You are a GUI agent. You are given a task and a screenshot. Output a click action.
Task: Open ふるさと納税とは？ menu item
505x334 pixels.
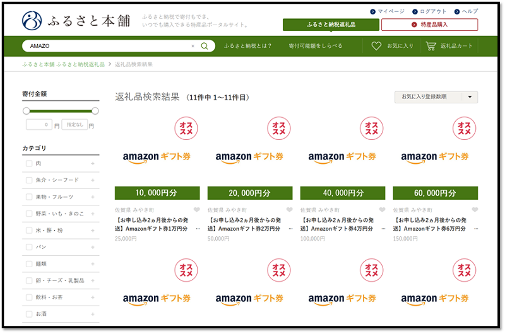click(x=247, y=46)
